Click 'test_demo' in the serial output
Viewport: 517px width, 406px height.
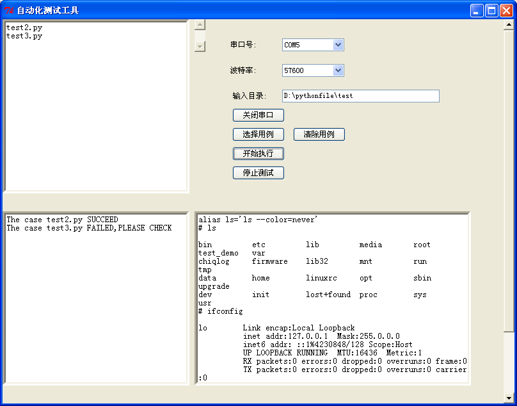pyautogui.click(x=218, y=253)
